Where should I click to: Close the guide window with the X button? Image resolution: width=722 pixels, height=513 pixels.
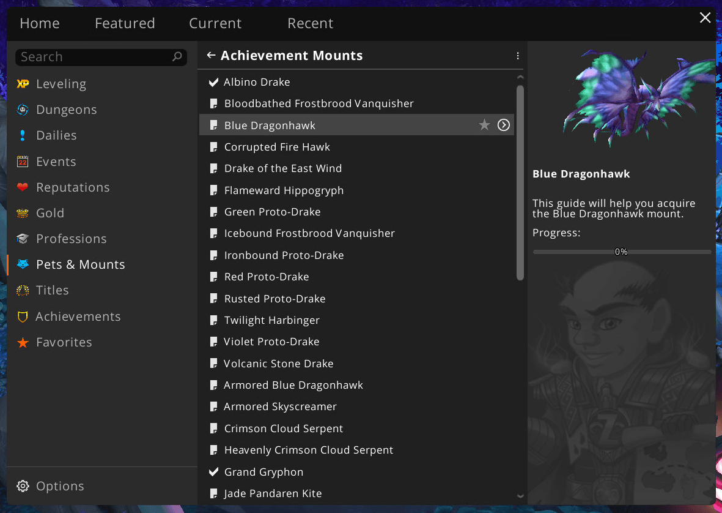705,18
